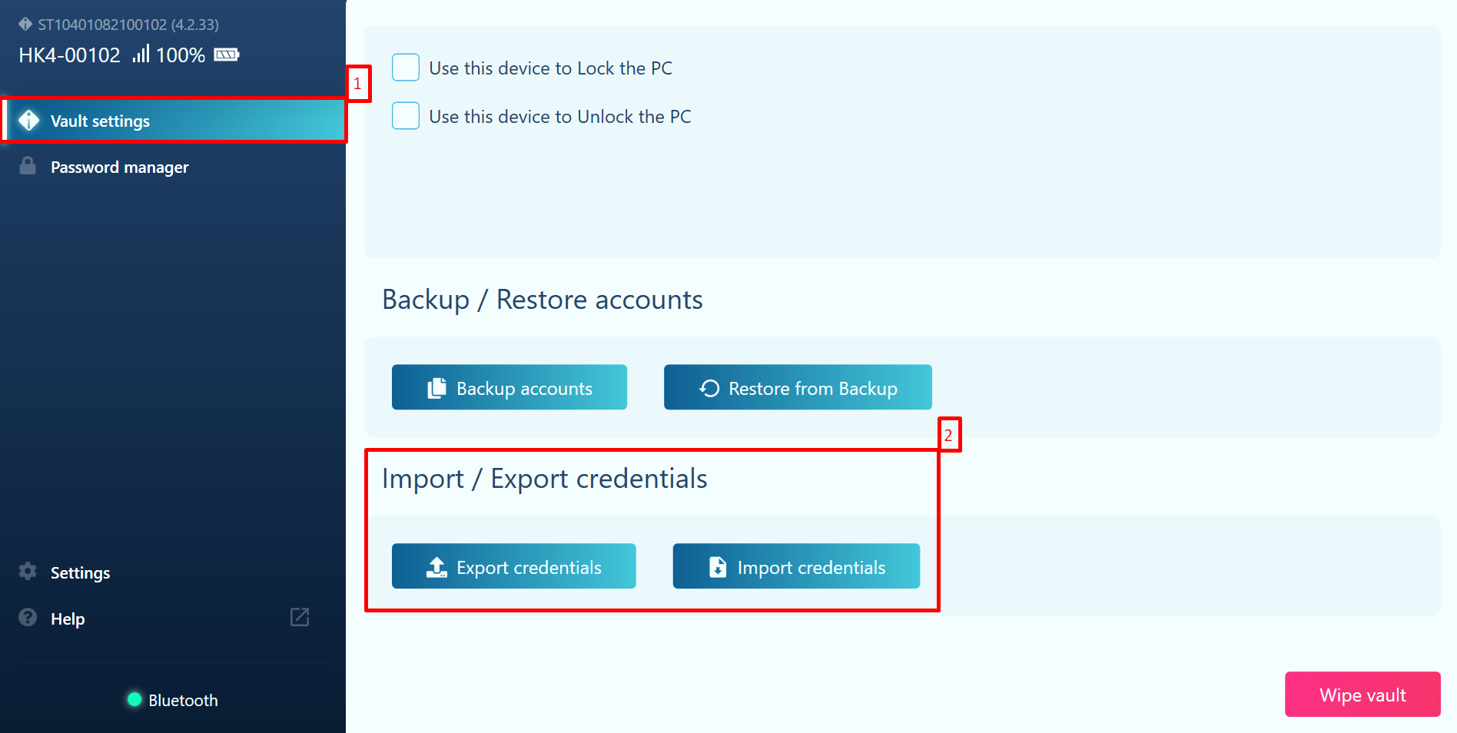Click the Password manager lock icon
This screenshot has width=1457, height=733.
(x=28, y=166)
